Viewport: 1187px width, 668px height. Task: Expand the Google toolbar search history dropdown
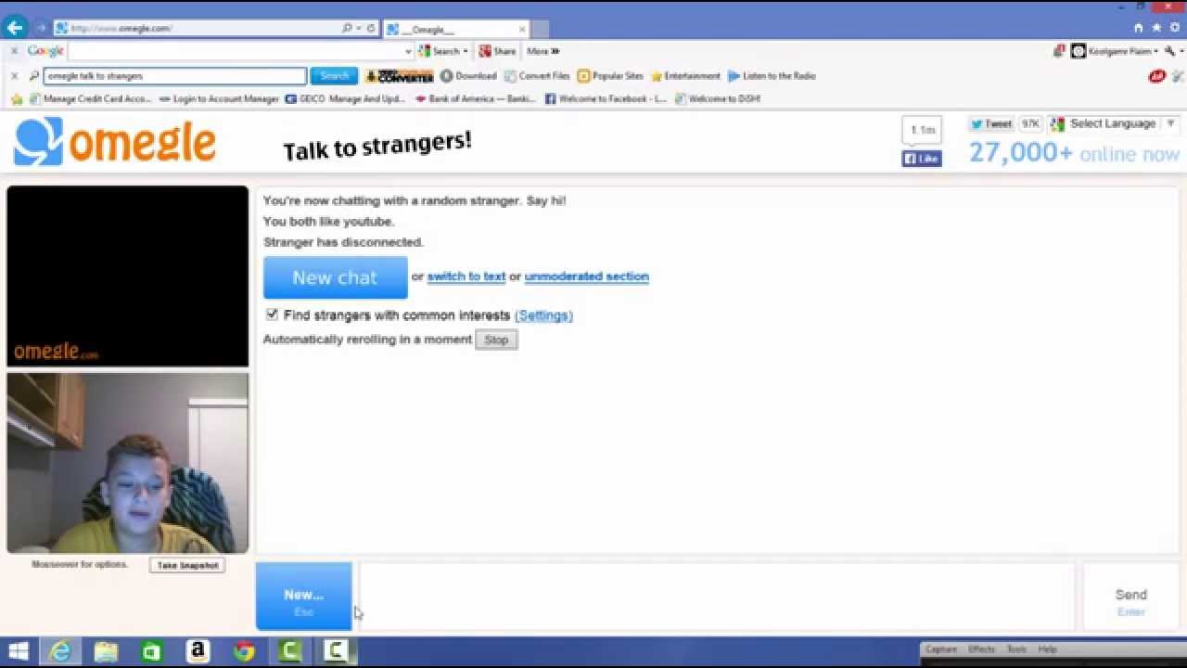coord(408,51)
